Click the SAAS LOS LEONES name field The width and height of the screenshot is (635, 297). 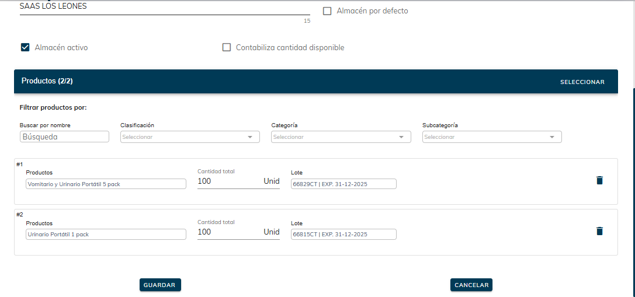[x=164, y=7]
